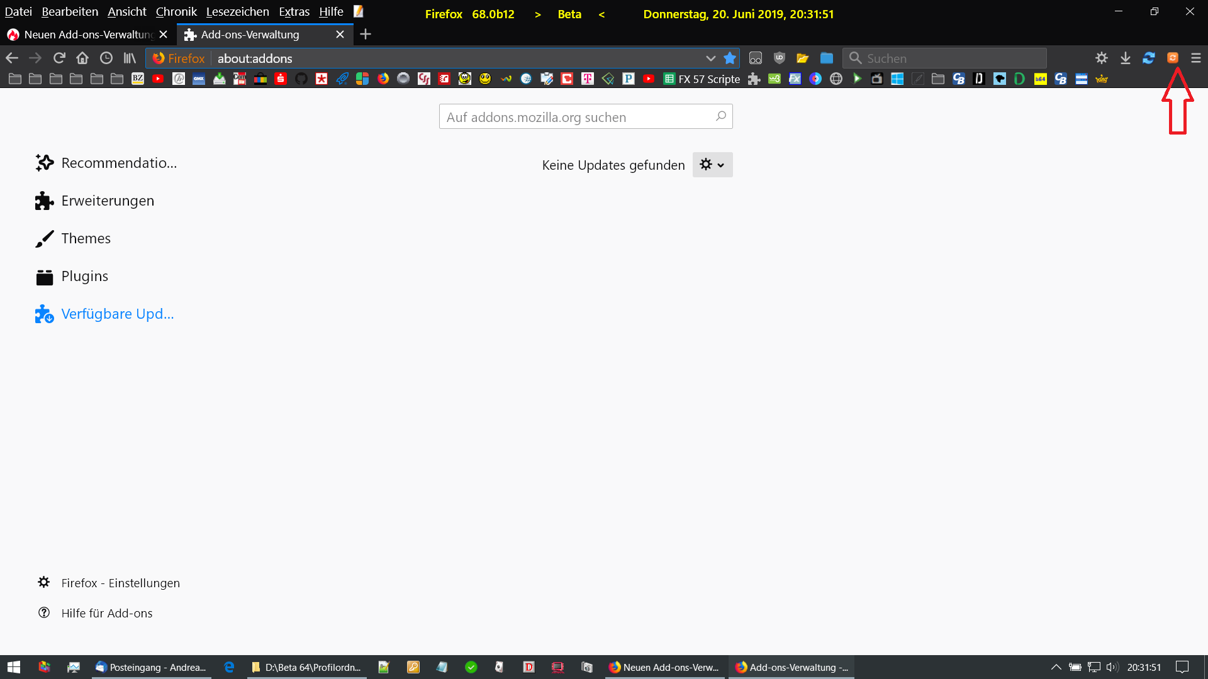Open the add-on tools gear dropdown
Image resolution: width=1208 pixels, height=679 pixels.
pyautogui.click(x=712, y=165)
